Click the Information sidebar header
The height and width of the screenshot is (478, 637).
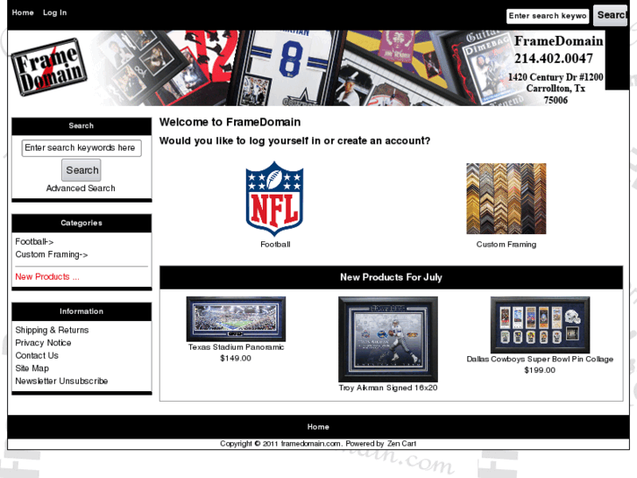point(81,311)
